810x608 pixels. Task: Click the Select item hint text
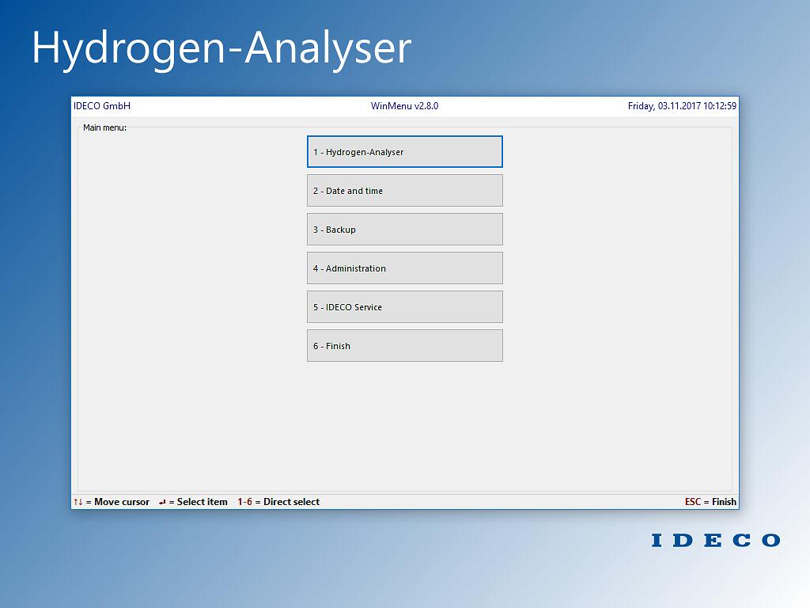click(202, 502)
